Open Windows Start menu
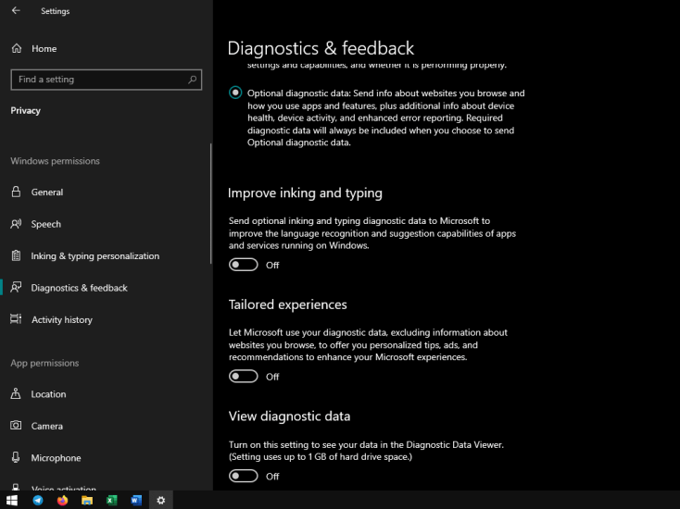The image size is (680, 509). pyautogui.click(x=12, y=501)
